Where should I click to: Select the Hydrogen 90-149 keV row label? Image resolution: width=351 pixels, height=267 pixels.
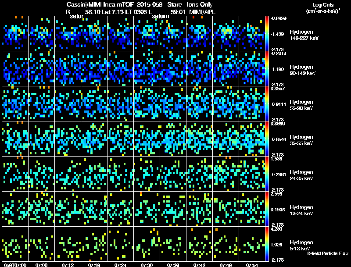(302, 70)
